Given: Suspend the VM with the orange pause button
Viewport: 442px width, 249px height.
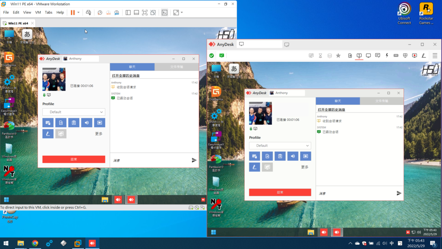Looking at the screenshot, I should pos(73,13).
